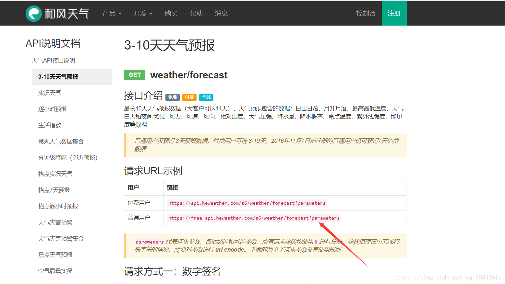Click the 付费用户 table cell
The image size is (505, 284).
pyautogui.click(x=144, y=203)
